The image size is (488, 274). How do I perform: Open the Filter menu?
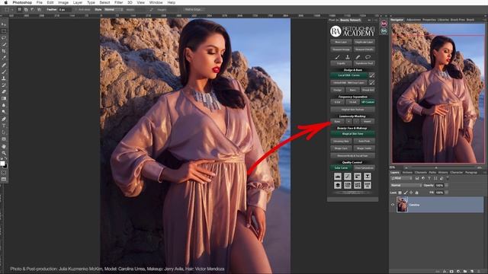[x=118, y=2]
